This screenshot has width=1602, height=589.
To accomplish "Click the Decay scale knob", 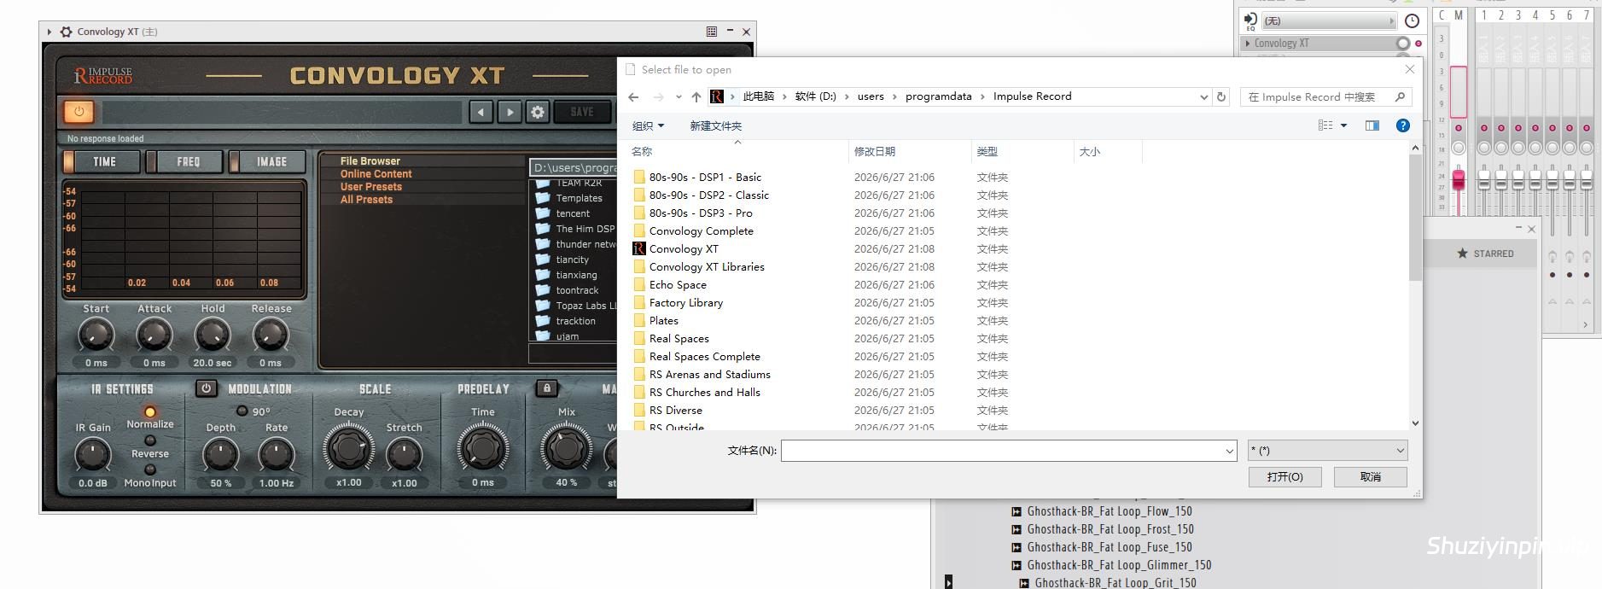I will coord(348,449).
